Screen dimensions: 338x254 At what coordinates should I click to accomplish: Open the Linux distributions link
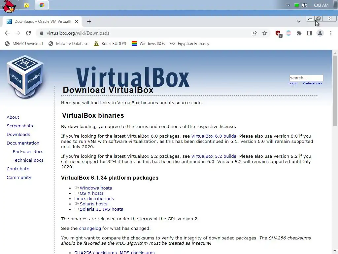pos(94,198)
